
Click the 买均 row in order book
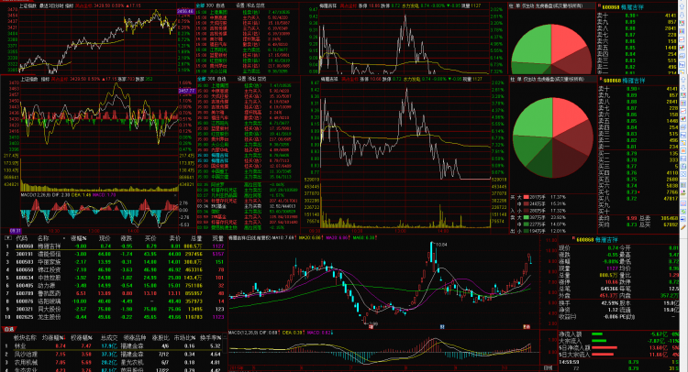pyautogui.click(x=638, y=224)
